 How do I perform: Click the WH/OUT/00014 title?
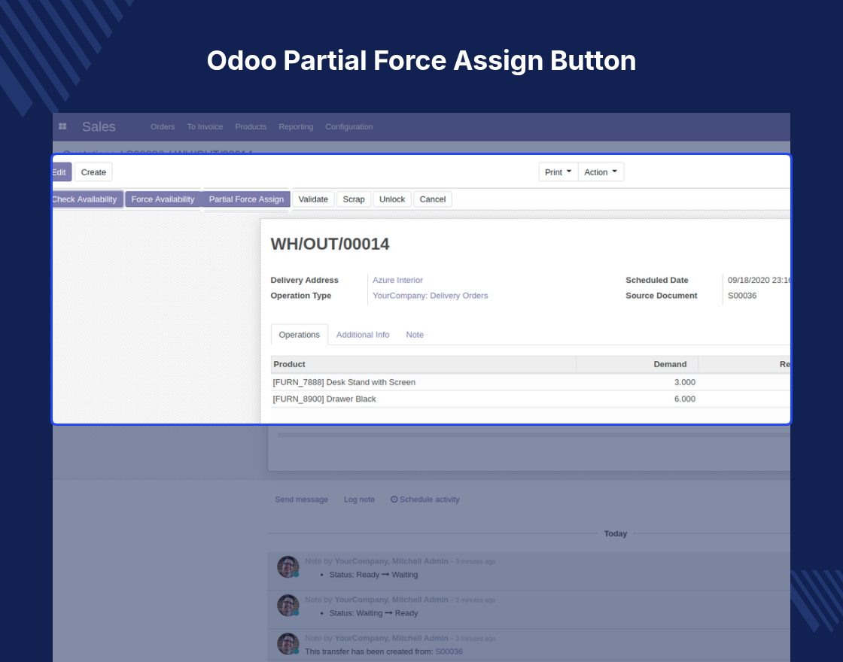pos(330,244)
